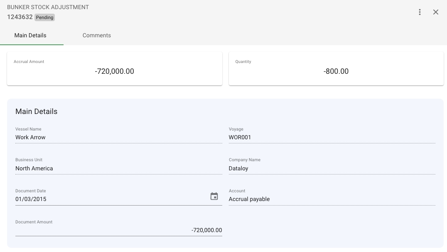The width and height of the screenshot is (447, 252).
Task: Open the three-dot more options menu
Action: pyautogui.click(x=420, y=12)
